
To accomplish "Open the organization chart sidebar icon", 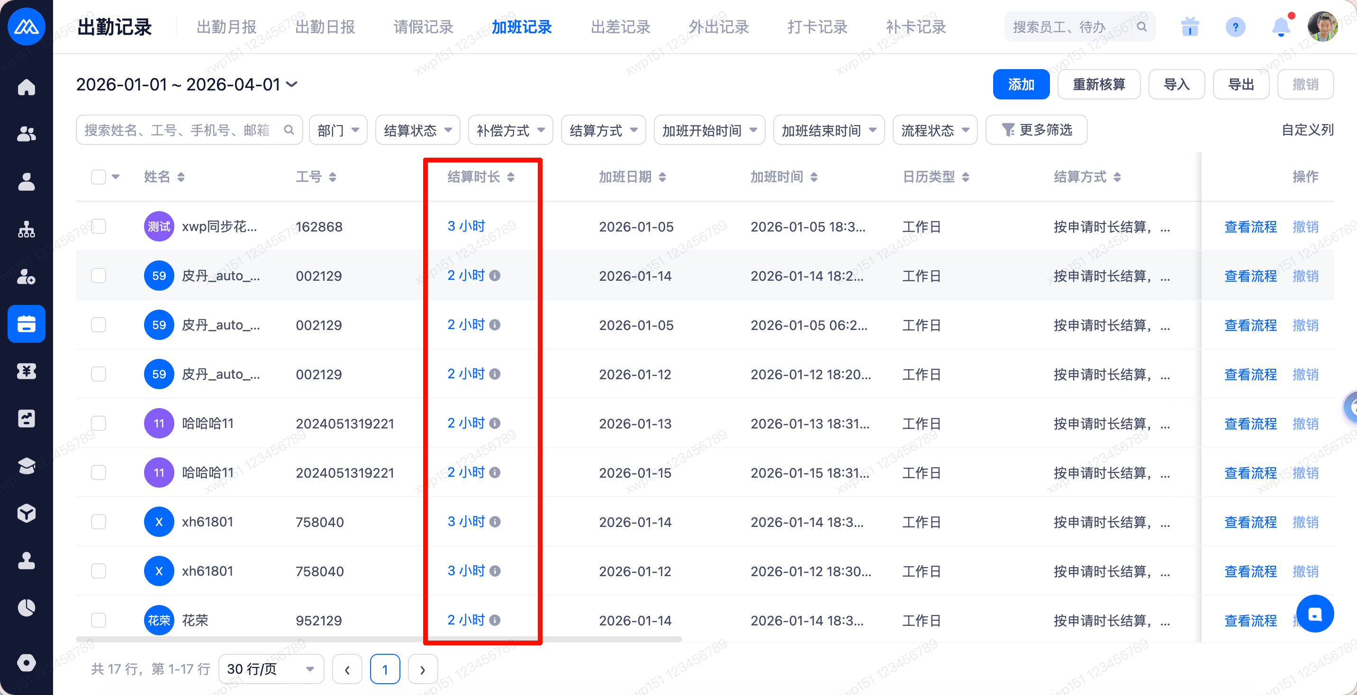I will (27, 230).
